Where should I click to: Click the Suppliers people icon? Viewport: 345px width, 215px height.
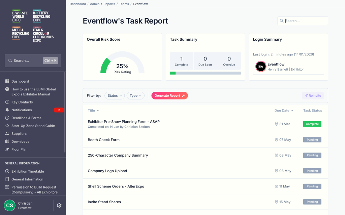(x=7, y=134)
